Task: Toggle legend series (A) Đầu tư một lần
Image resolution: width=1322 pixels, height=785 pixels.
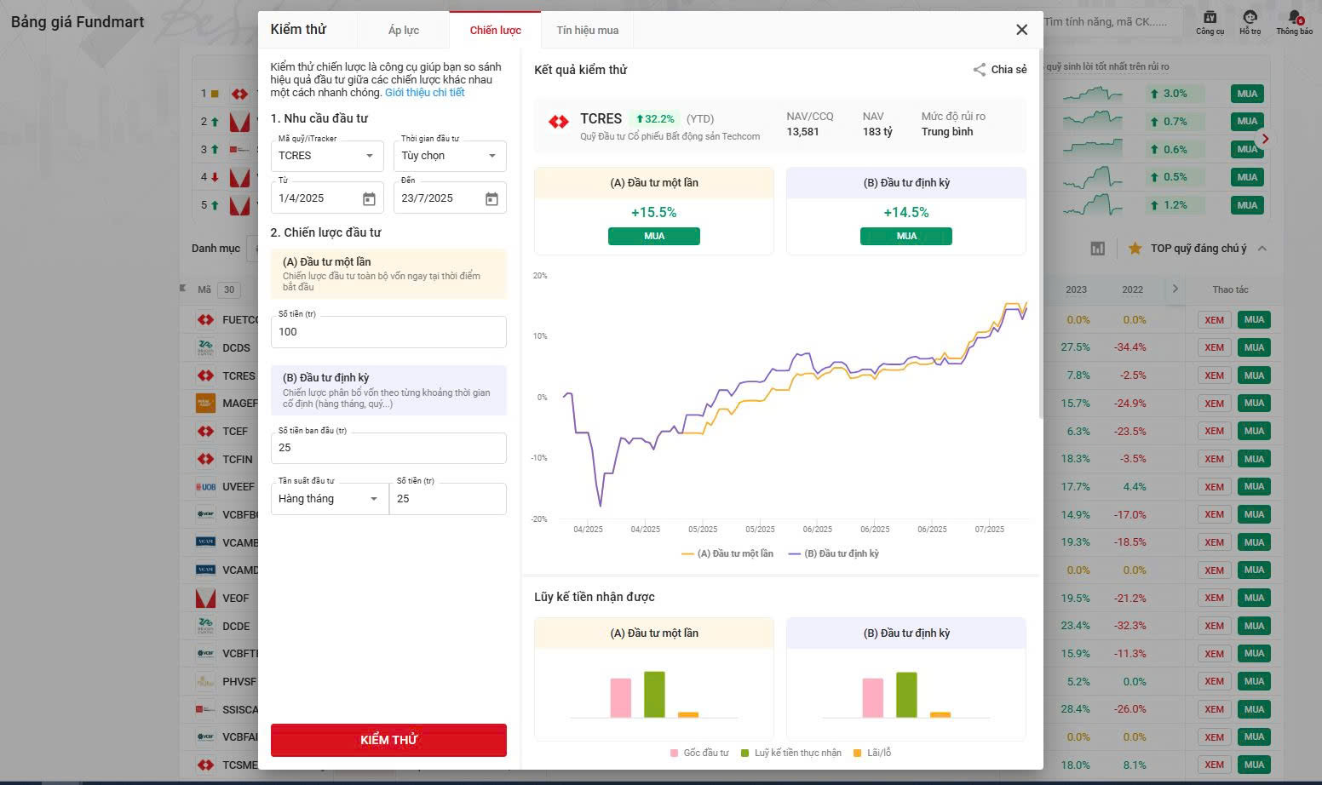Action: click(727, 553)
